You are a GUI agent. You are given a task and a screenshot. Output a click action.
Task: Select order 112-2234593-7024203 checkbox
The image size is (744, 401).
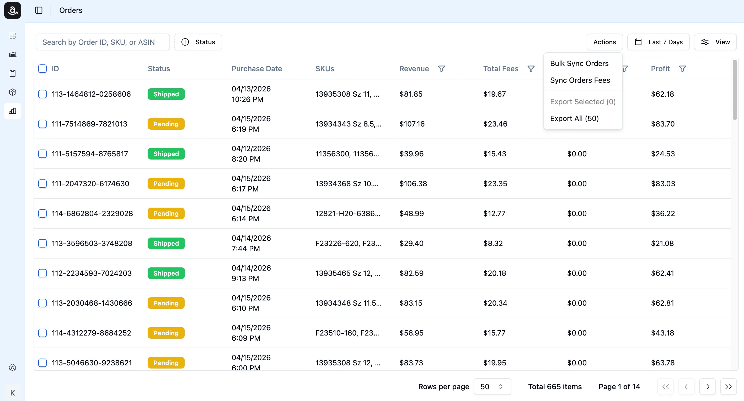pyautogui.click(x=42, y=273)
